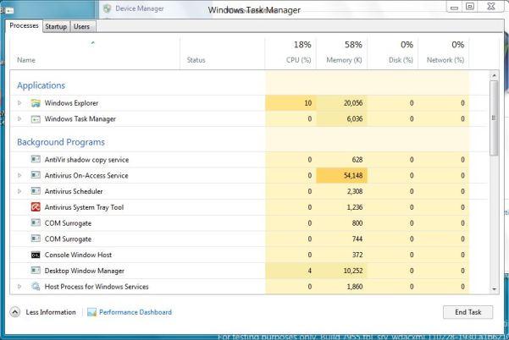The width and height of the screenshot is (509, 340).
Task: Sort processes by the Name column header
Action: [95, 53]
